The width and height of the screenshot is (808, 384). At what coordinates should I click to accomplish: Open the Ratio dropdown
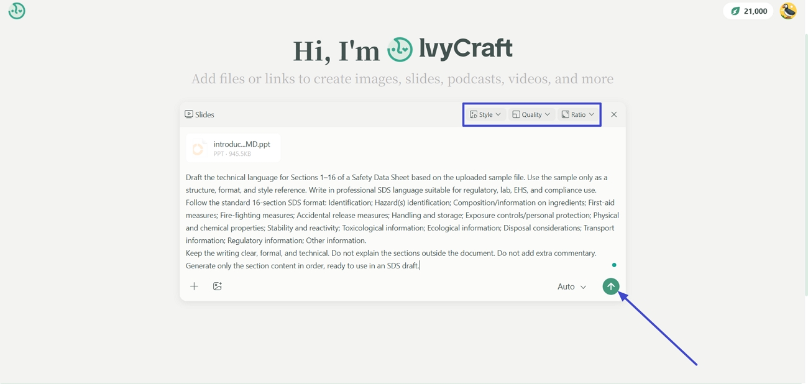point(578,114)
